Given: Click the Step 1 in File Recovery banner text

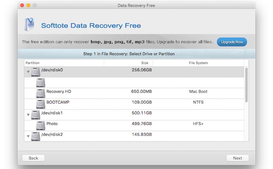Looking at the screenshot, I should coord(129,54).
